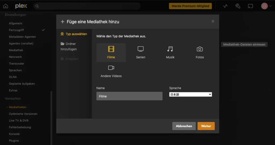Open Geplante Aufgaben settings

[x=22, y=84]
